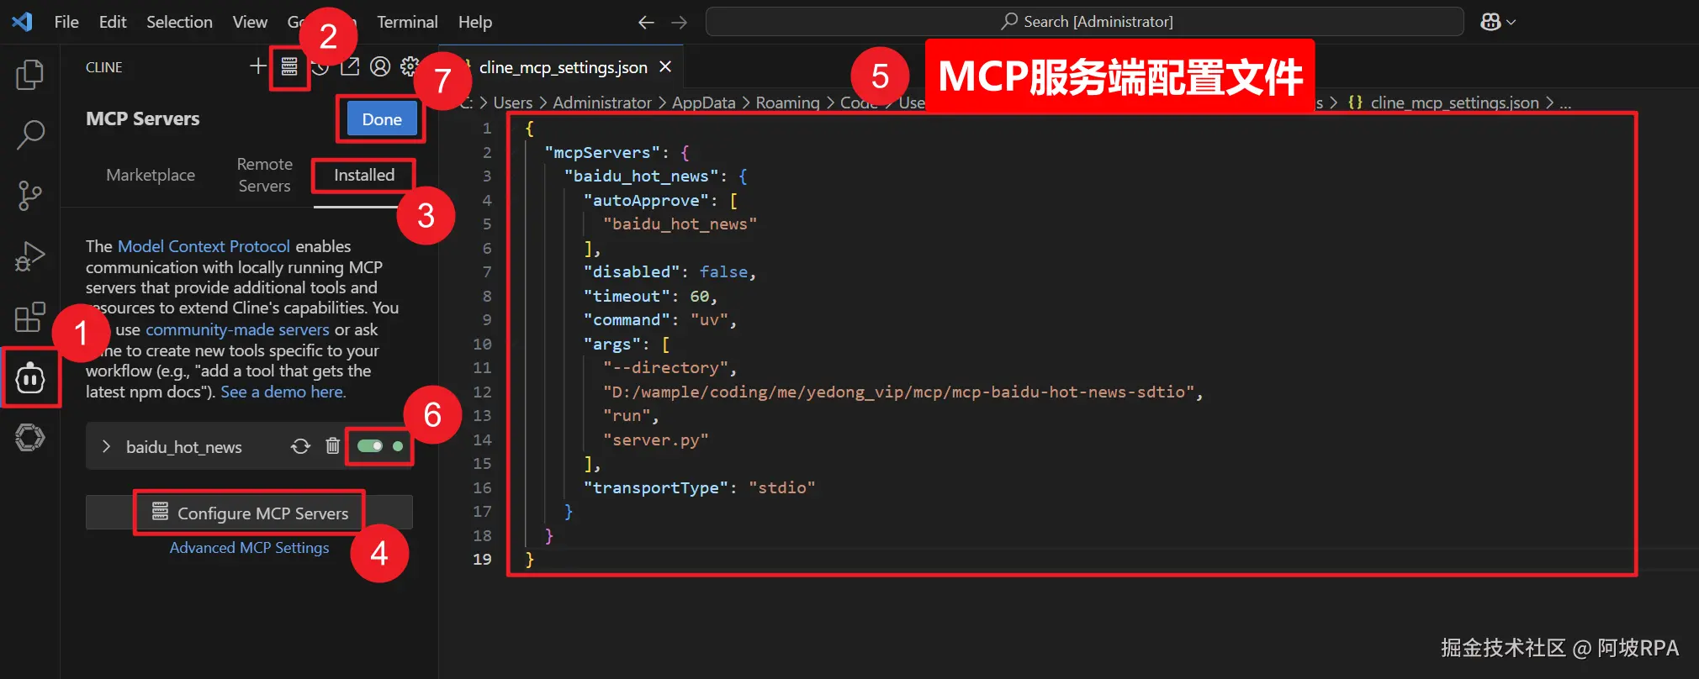Open the Help menu
The image size is (1699, 679).
click(x=475, y=22)
